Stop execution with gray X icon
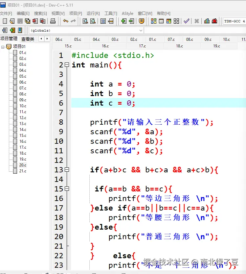Image resolution: width=246 pixels, height=274 pixels. click(197, 21)
